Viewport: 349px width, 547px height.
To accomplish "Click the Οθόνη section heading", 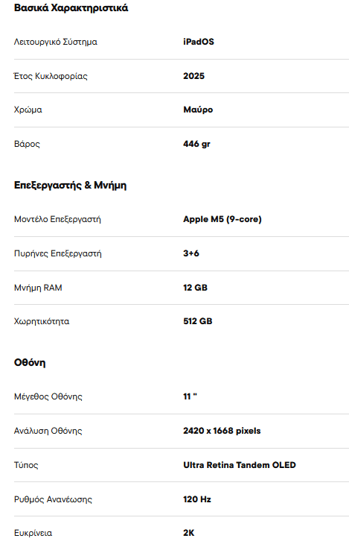I will click(30, 362).
